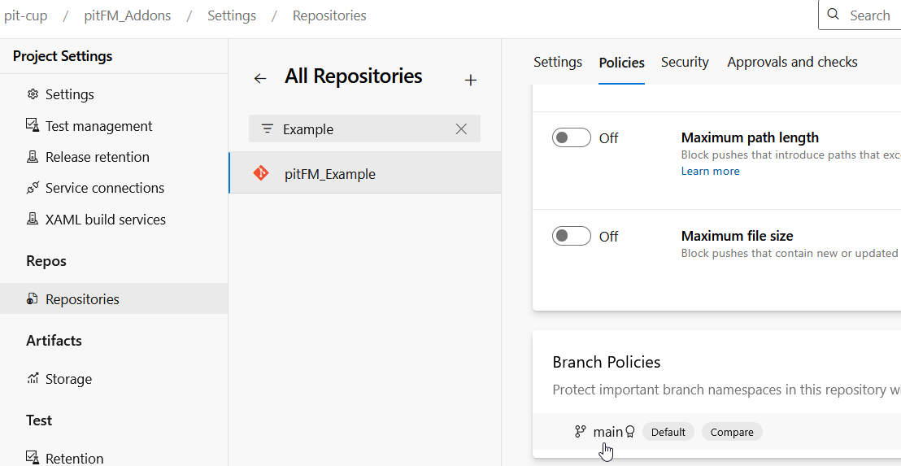Click the Storage chart icon
The height and width of the screenshot is (466, 901).
point(33,379)
